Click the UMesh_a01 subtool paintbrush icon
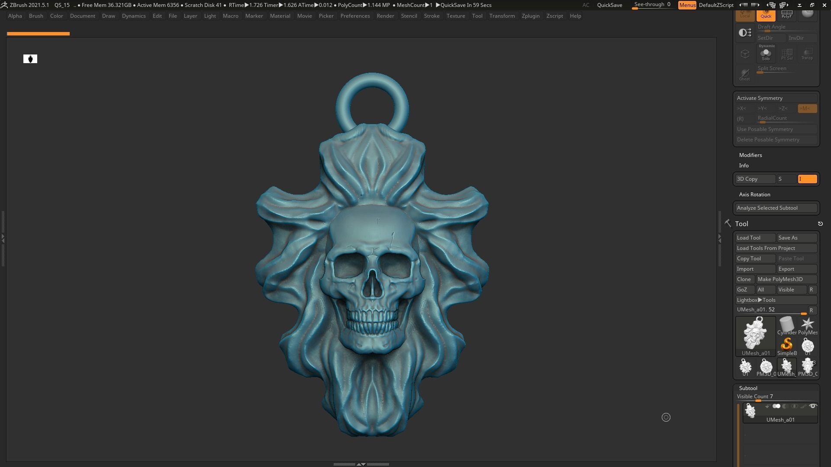Screen dimensions: 831x467 (x=803, y=406)
